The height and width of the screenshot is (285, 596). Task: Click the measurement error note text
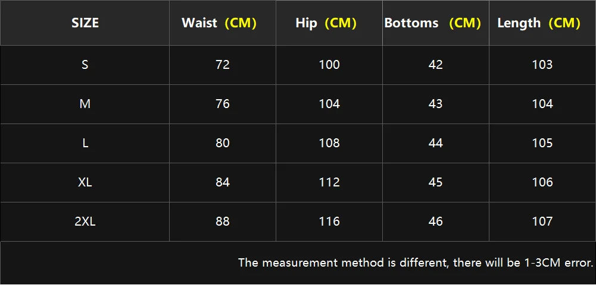[x=416, y=262]
